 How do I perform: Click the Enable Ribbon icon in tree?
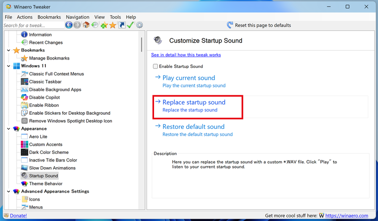coord(25,105)
